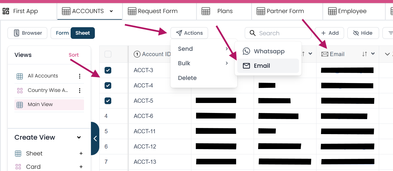Open the Email column dropdown chevron
Screen dimensions: 393x171
(x=373, y=54)
